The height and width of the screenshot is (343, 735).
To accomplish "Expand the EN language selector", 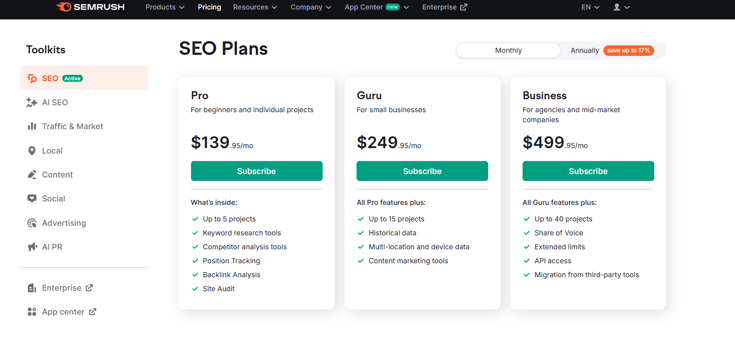I will (x=590, y=7).
